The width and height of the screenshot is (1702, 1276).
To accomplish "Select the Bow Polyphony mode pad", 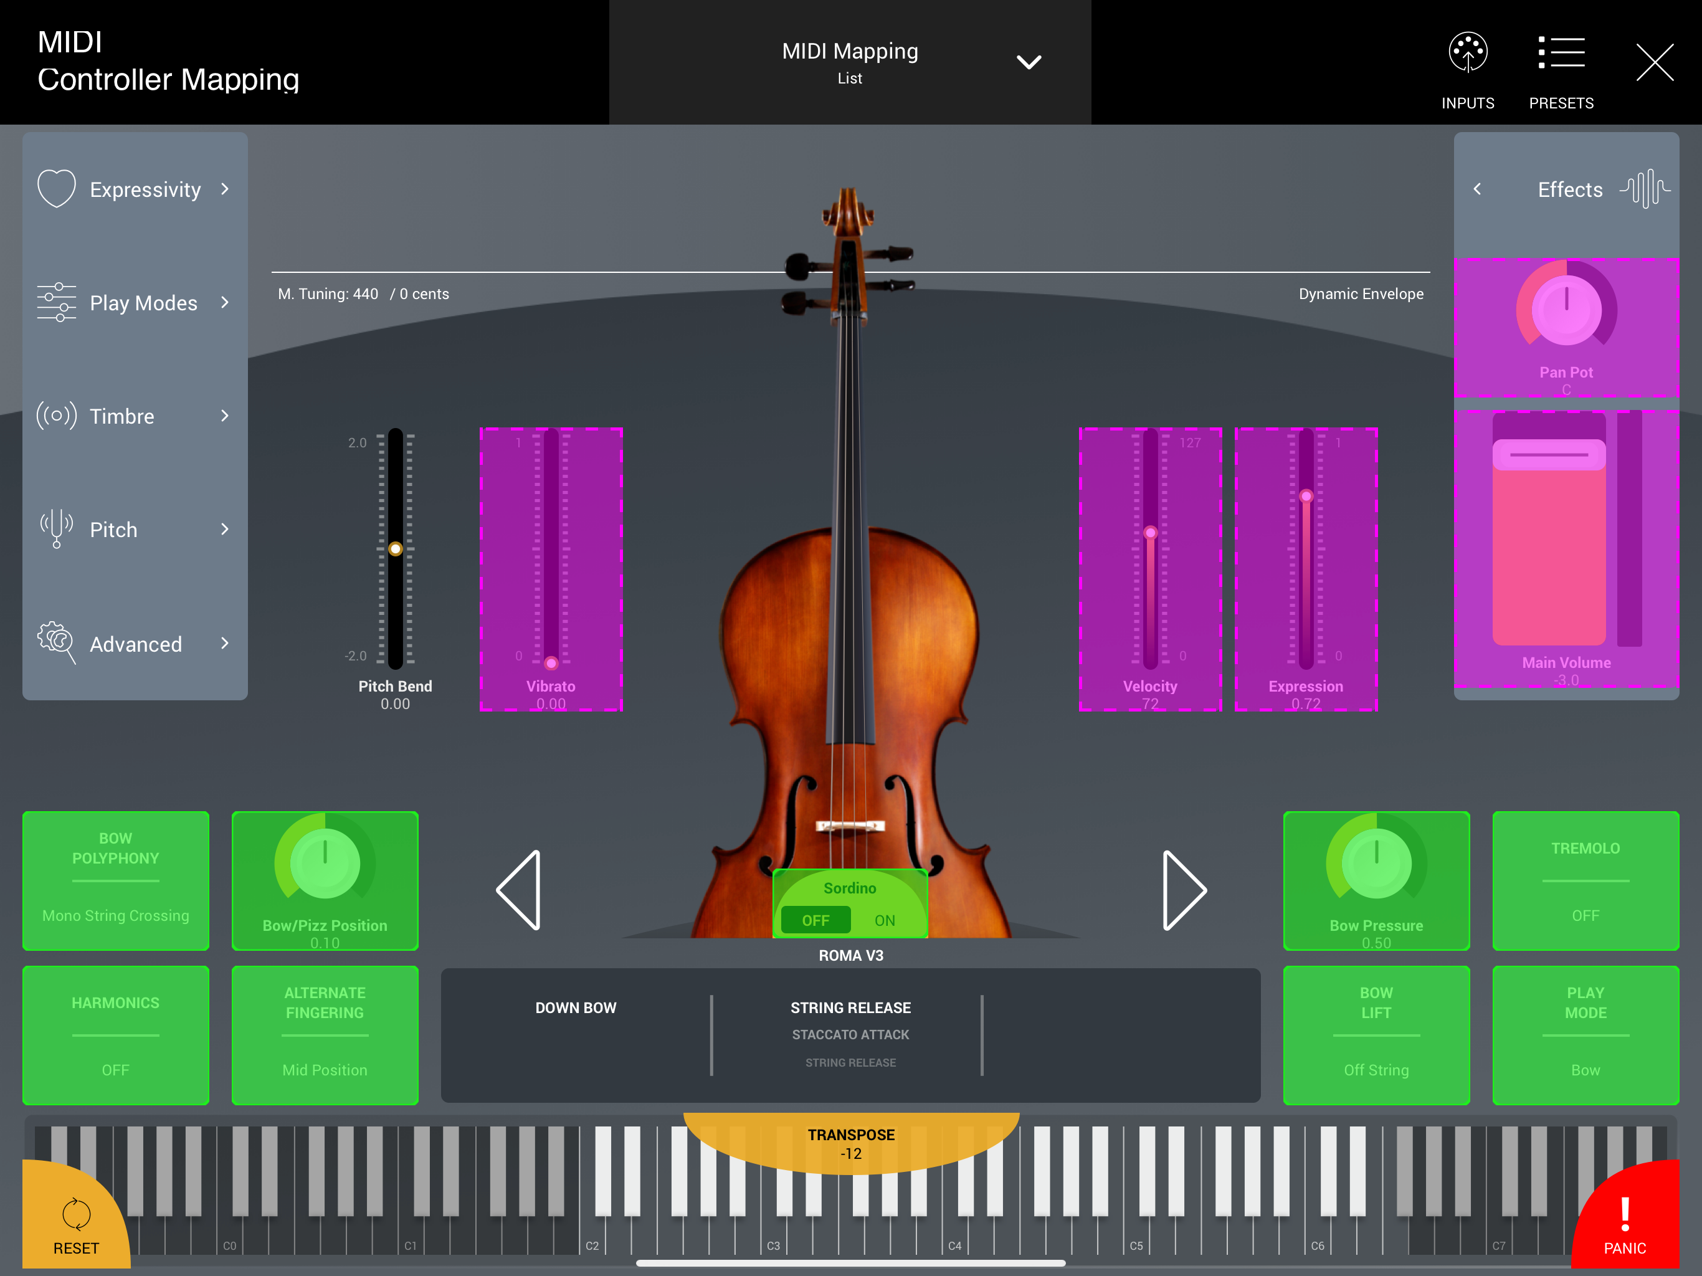I will tap(115, 880).
